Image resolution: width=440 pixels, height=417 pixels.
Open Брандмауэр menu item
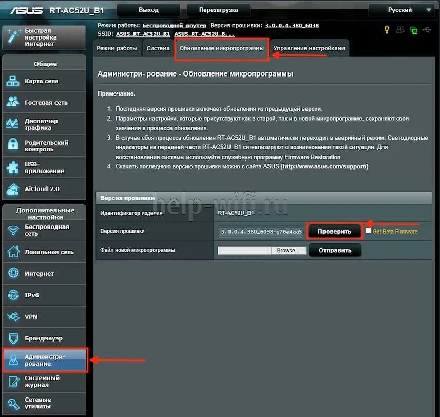point(44,338)
